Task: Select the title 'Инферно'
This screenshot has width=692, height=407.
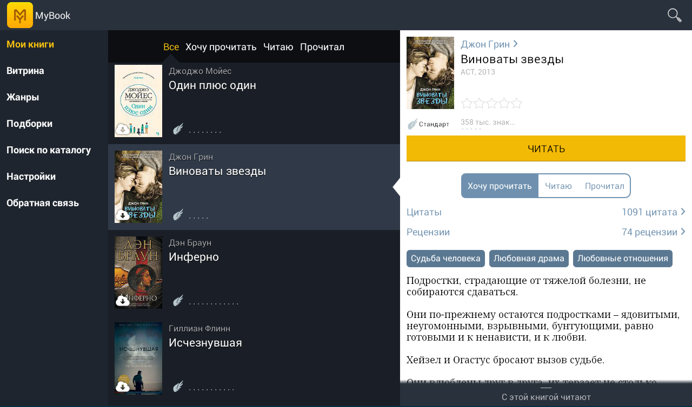Action: (x=194, y=257)
